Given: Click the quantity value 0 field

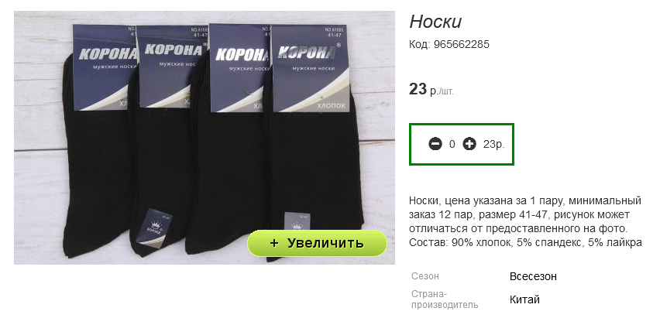Looking at the screenshot, I should 452,144.
